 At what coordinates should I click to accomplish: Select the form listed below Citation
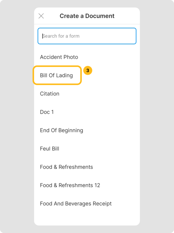47,112
